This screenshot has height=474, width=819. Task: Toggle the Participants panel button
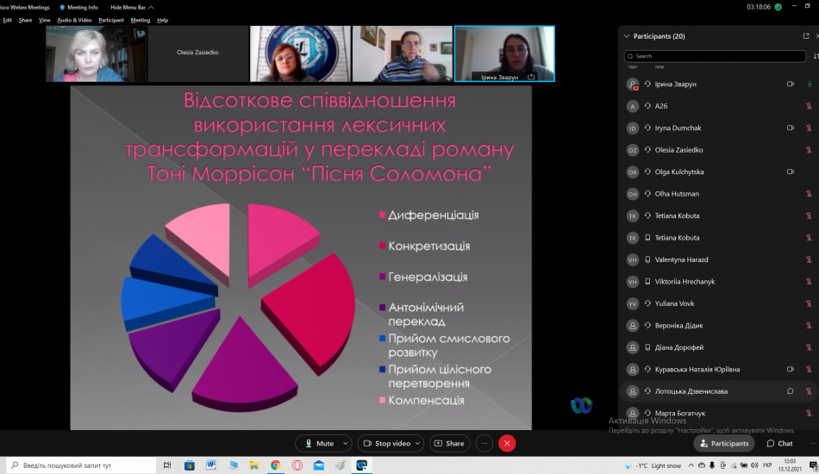point(723,443)
